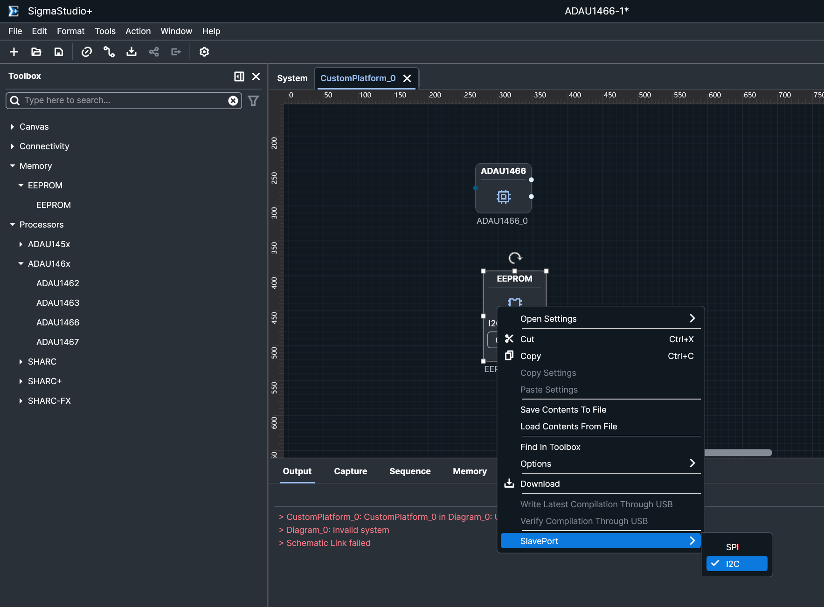Choose Cut from the context menu
This screenshot has height=607, width=824.
601,339
